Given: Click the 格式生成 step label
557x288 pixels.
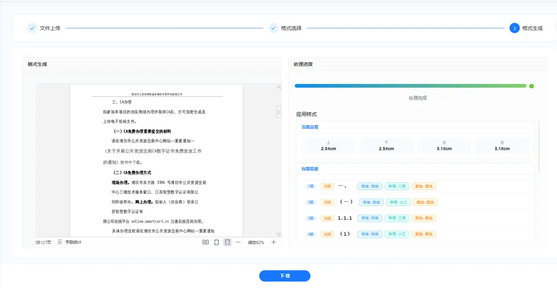Looking at the screenshot, I should coord(532,28).
